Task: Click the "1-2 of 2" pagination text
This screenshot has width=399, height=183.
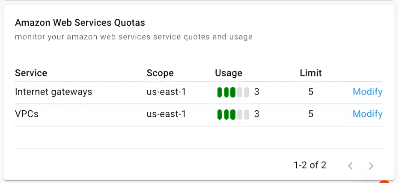Action: point(310,165)
